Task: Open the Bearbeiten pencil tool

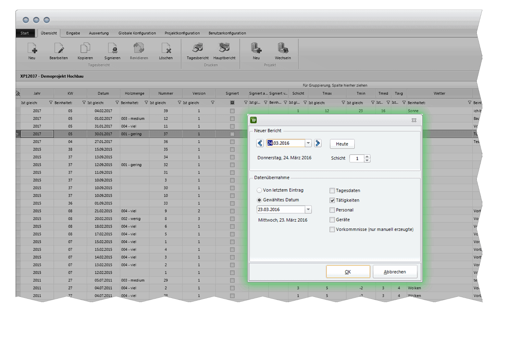Action: coord(59,48)
